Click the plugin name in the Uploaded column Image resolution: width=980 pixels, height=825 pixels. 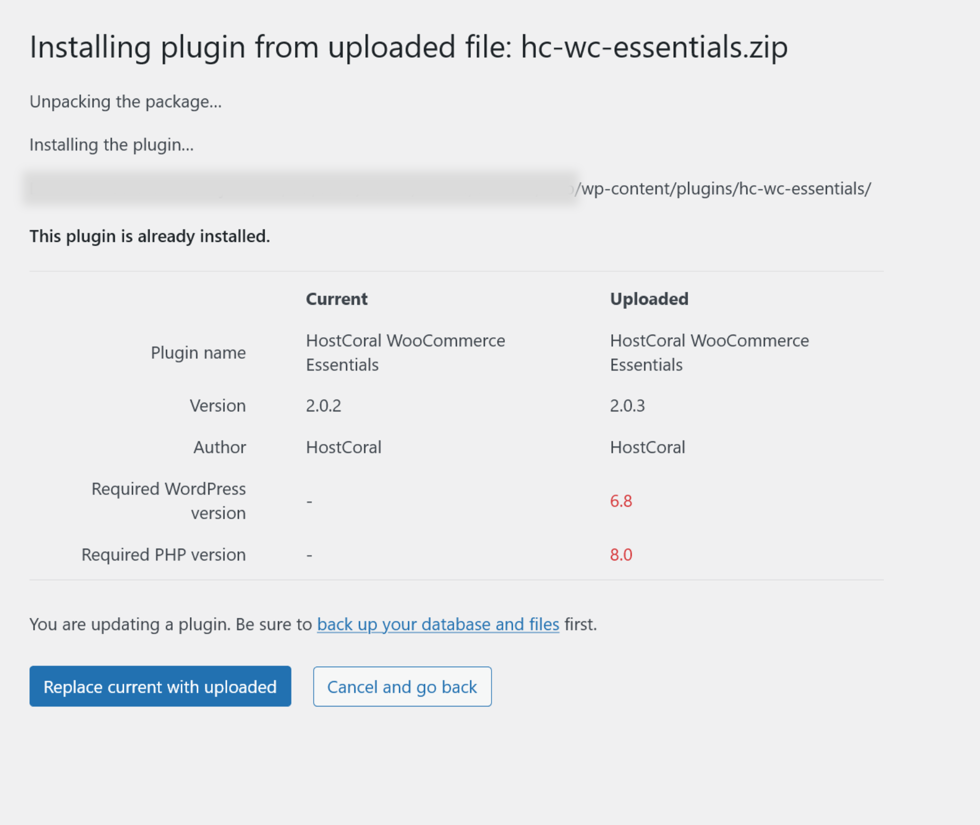(x=709, y=353)
